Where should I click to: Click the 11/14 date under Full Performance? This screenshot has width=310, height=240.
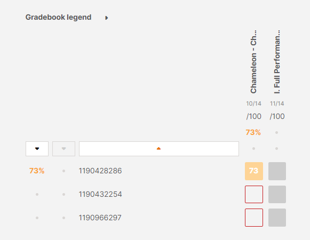[x=277, y=103]
